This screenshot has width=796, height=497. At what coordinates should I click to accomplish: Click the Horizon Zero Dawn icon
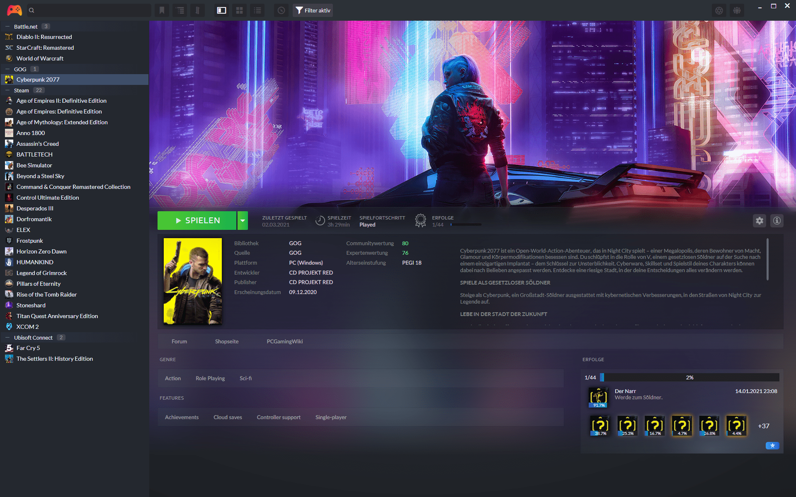[x=9, y=251]
